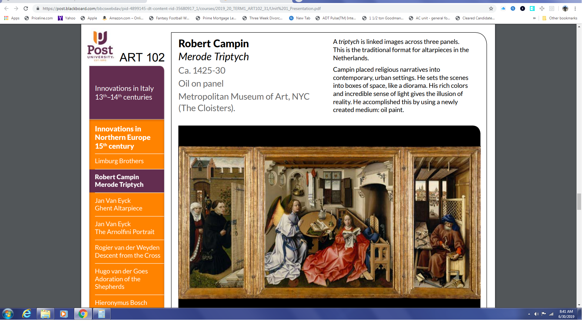The image size is (582, 327).
Task: Go to Hieronymus Bosch slide
Action: (x=127, y=302)
